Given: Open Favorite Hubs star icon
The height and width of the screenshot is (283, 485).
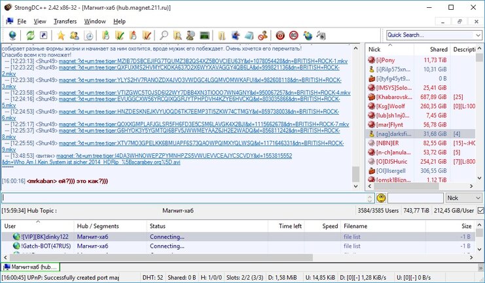Looking at the screenshot, I should 61,35.
